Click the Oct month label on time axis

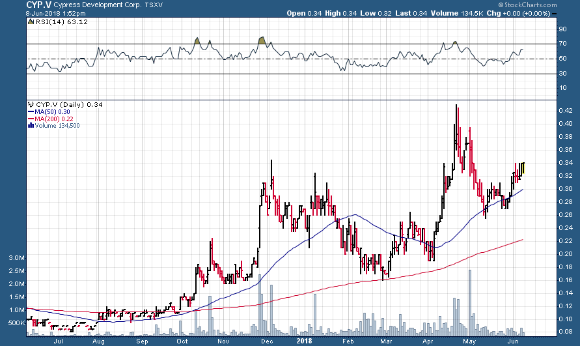pos(182,341)
